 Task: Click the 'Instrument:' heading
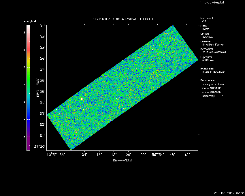coord(207,18)
